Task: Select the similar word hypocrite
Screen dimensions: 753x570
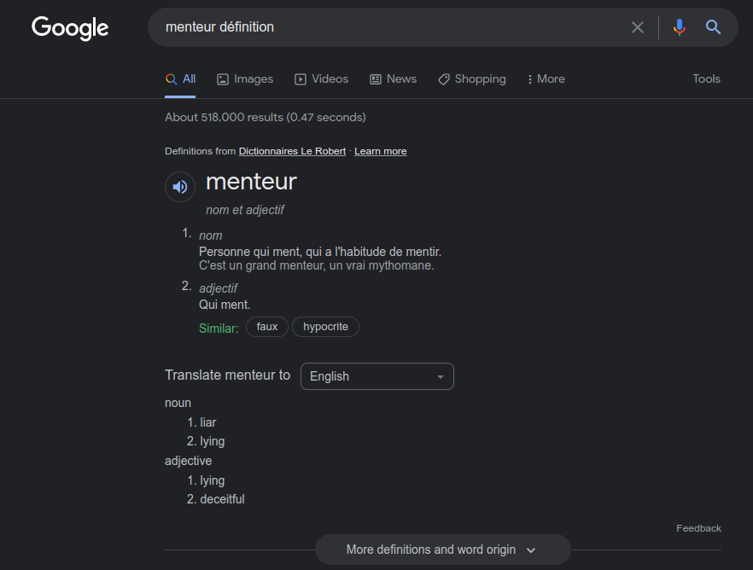Action: [x=325, y=327]
